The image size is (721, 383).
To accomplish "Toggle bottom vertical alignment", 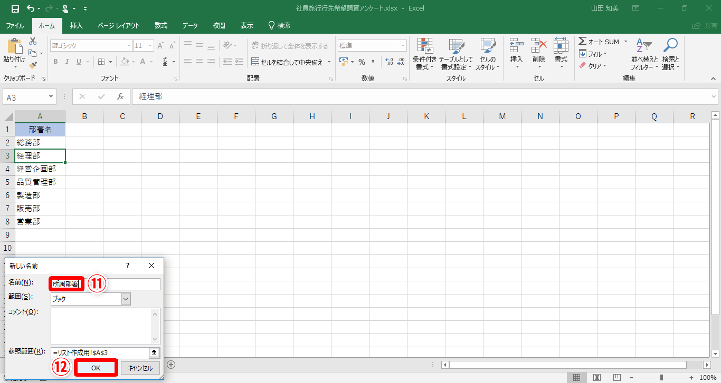I will 211,46.
